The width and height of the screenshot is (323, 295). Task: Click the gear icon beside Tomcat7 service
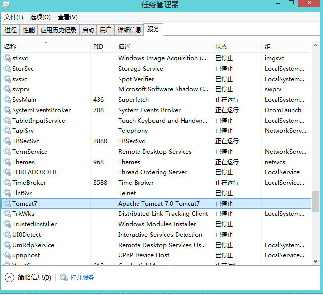7,204
